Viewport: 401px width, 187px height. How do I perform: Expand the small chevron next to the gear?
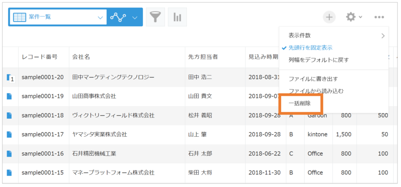pos(360,17)
